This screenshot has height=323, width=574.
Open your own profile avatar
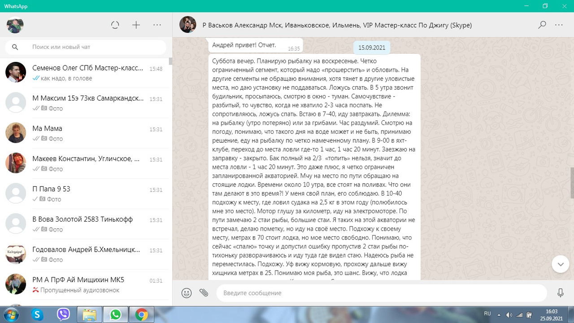pos(15,25)
